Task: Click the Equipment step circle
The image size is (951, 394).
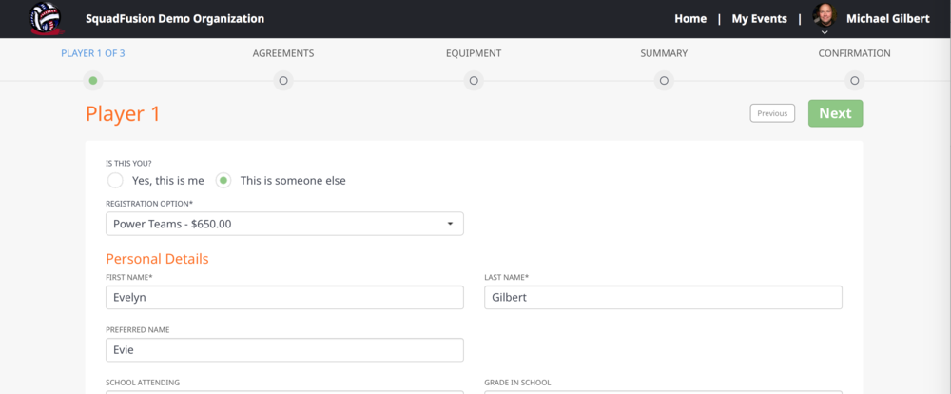Action: point(474,81)
